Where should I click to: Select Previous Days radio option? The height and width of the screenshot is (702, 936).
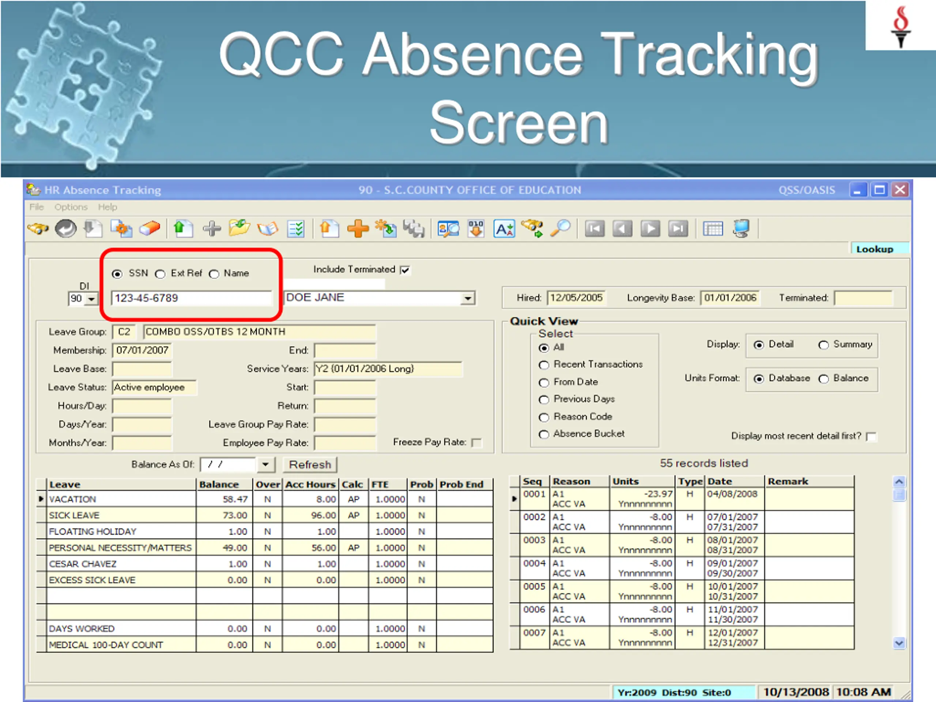pos(544,400)
